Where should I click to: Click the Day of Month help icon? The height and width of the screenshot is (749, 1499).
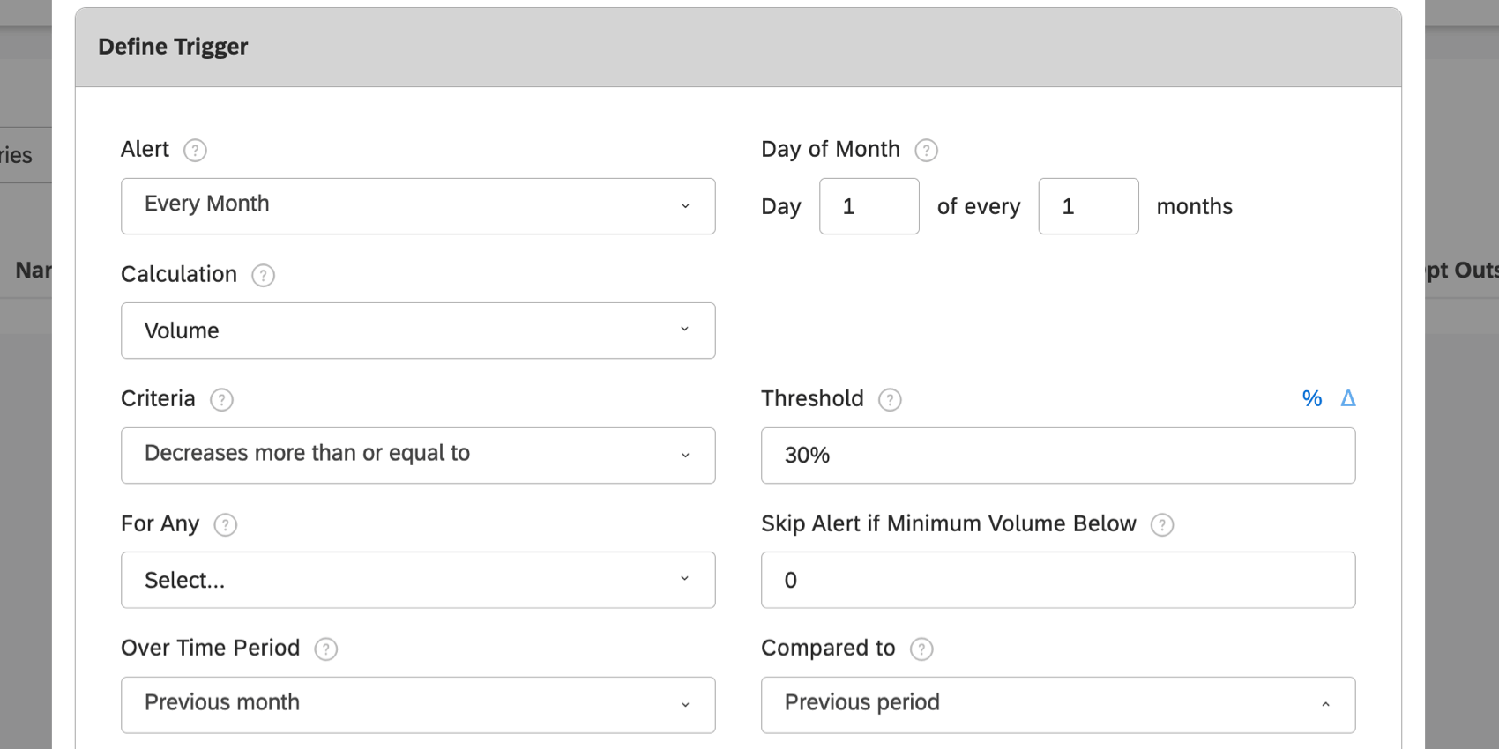pos(926,151)
